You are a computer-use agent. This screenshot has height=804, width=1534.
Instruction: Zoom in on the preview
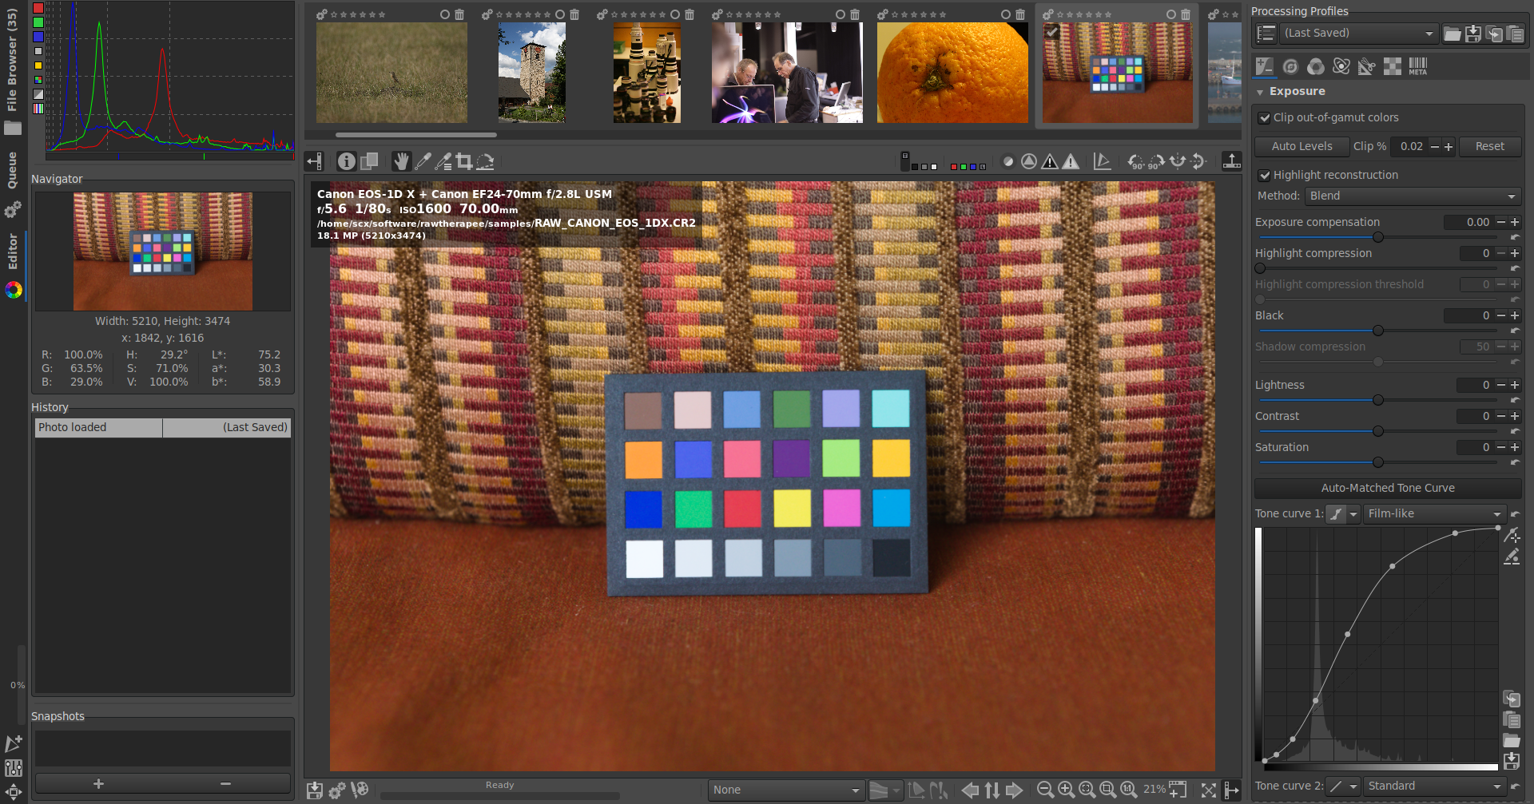click(x=1066, y=790)
